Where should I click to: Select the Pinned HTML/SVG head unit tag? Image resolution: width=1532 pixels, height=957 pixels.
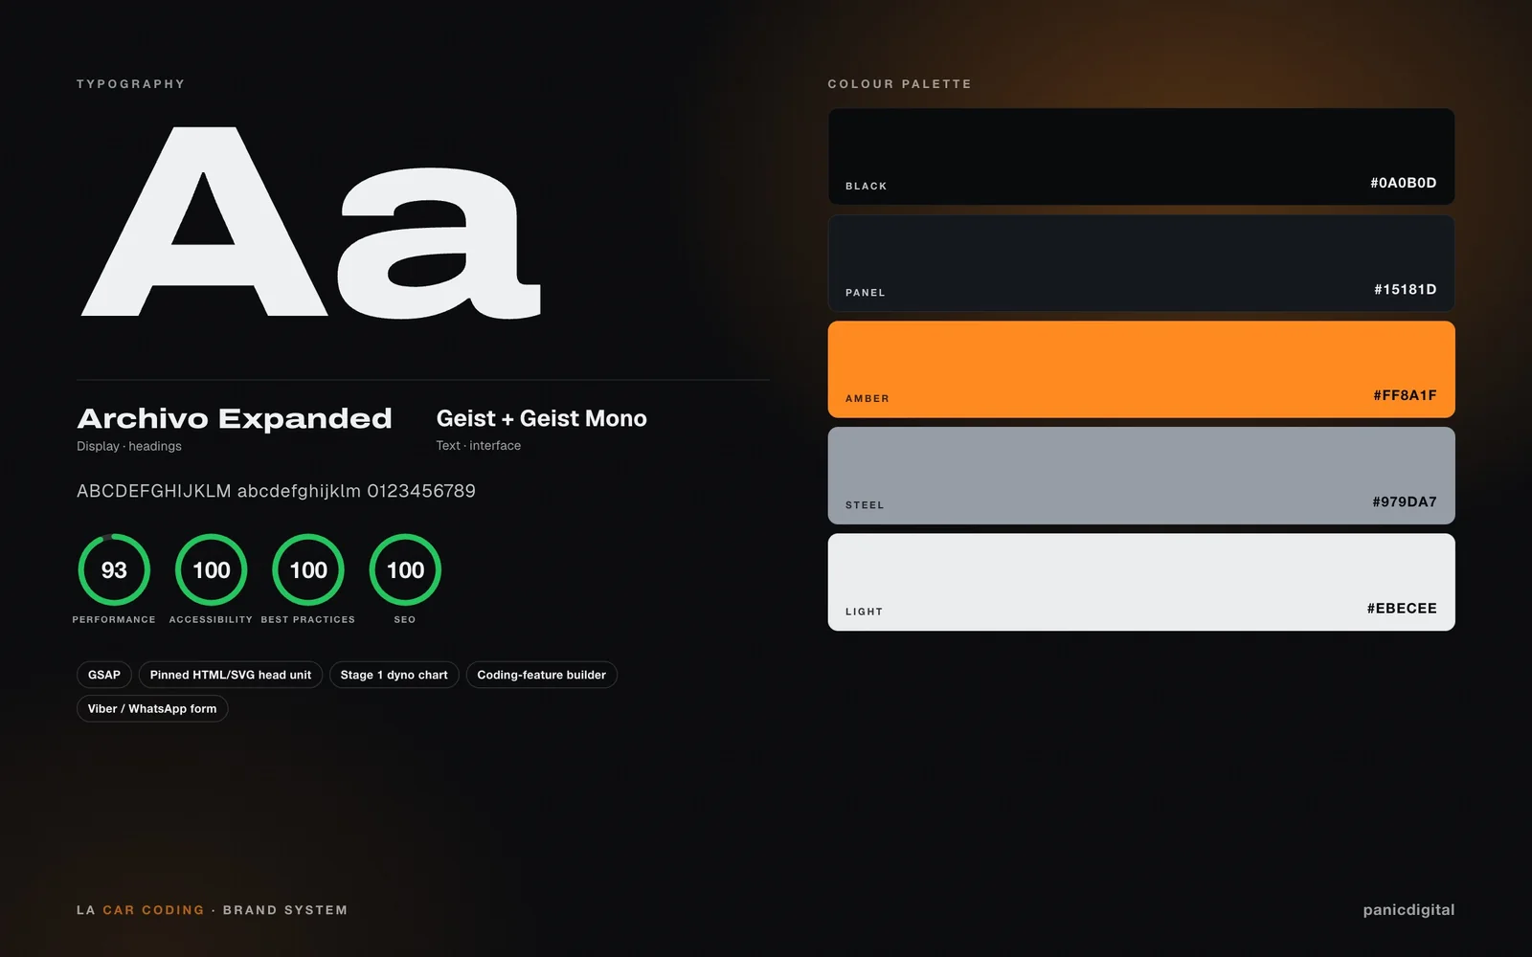click(231, 675)
